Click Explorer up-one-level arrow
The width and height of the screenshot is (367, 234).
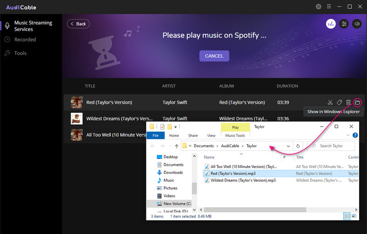(x=177, y=146)
